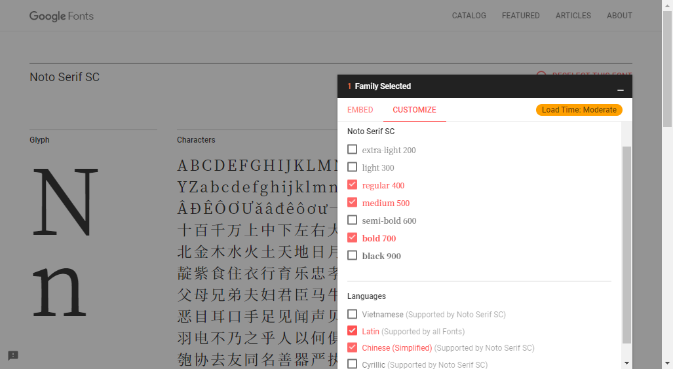Click the Languages heading in drawer
Screen dimensions: 673x369
[x=366, y=296]
